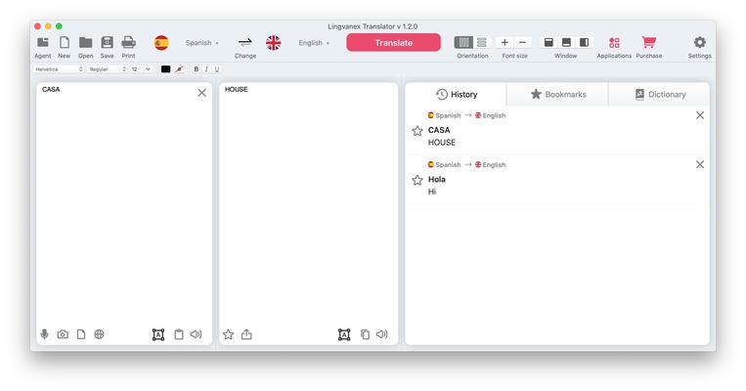Viewport: 746px width, 391px height.
Task: Swap languages with Change arrows
Action: pos(245,43)
